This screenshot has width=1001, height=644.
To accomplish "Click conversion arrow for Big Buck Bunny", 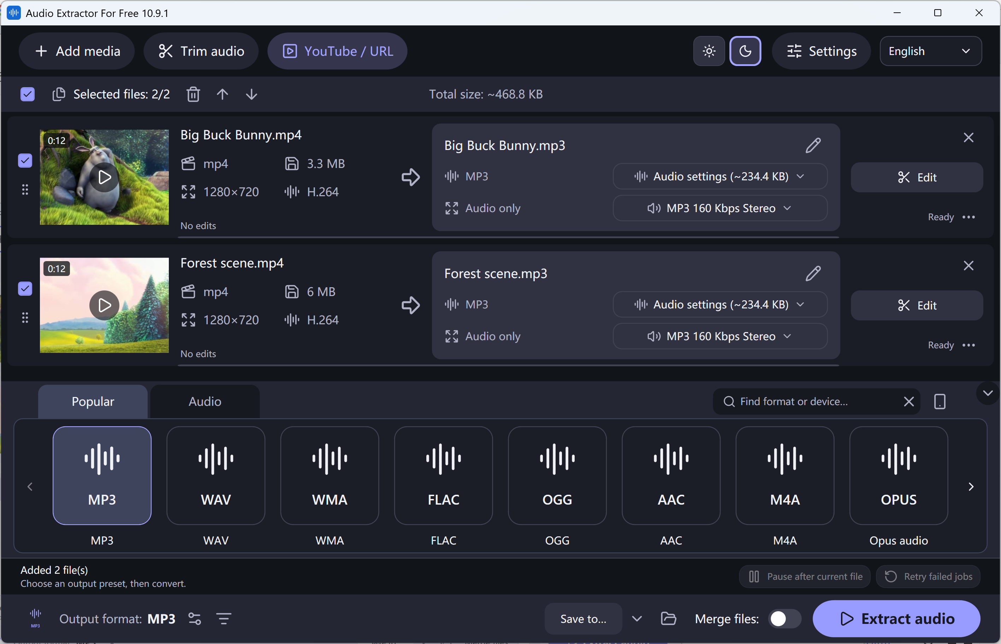I will pos(410,177).
